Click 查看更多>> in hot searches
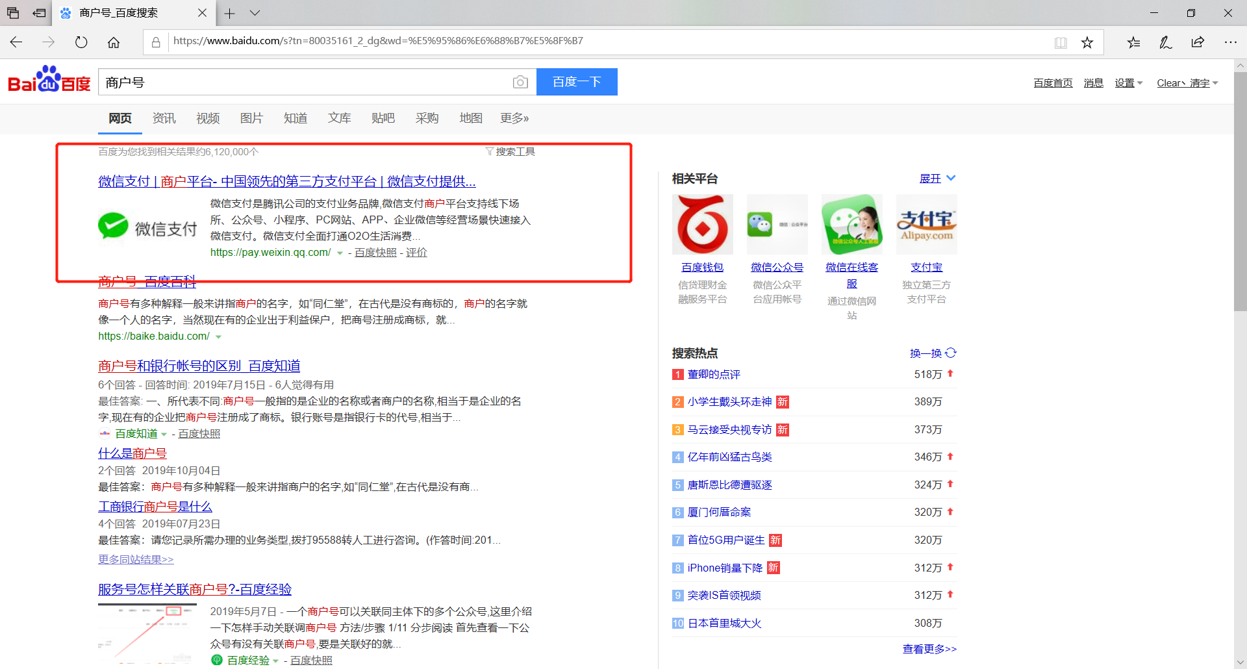 pyautogui.click(x=929, y=649)
